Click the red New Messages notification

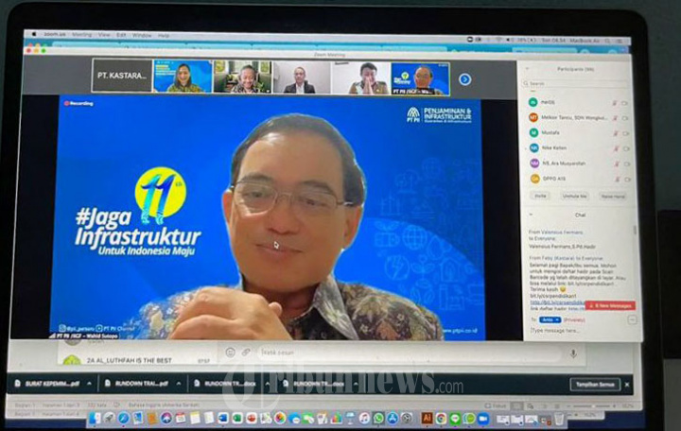pyautogui.click(x=610, y=305)
